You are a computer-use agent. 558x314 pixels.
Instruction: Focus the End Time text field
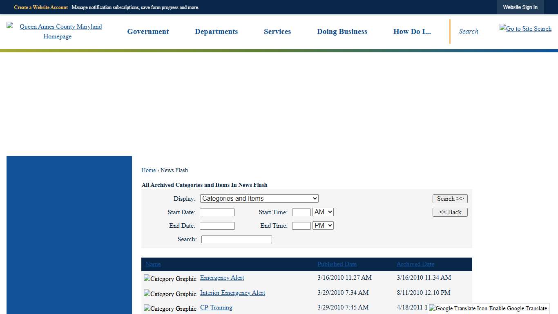tap(301, 226)
